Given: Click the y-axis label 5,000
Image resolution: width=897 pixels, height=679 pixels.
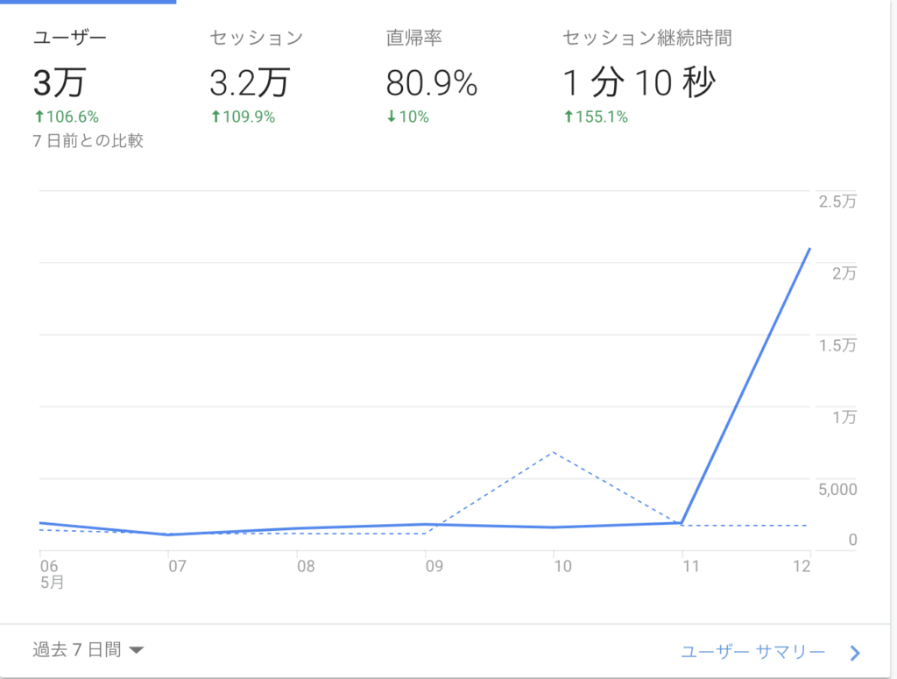Looking at the screenshot, I should pos(837,490).
